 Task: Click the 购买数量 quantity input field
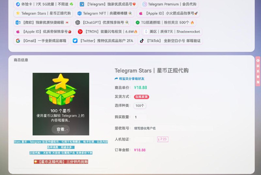[x=140, y=117]
